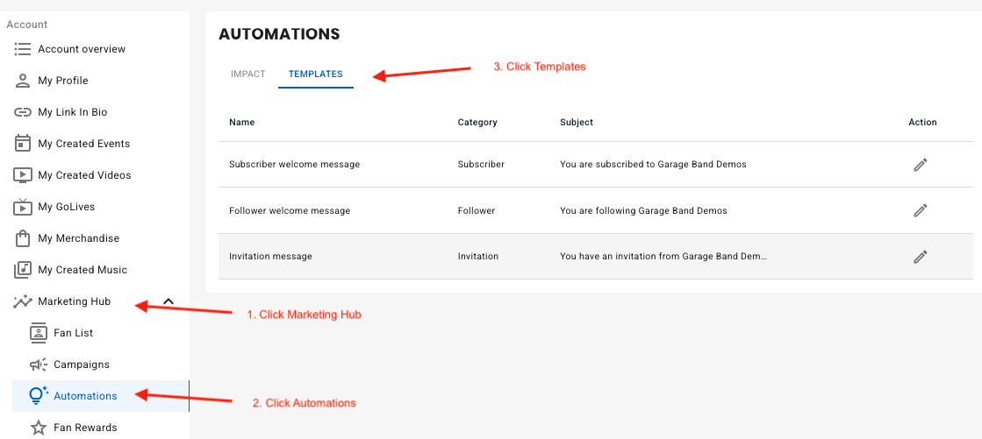Image resolution: width=982 pixels, height=439 pixels.
Task: Click pencil icon for Follower welcome message
Action: click(920, 210)
